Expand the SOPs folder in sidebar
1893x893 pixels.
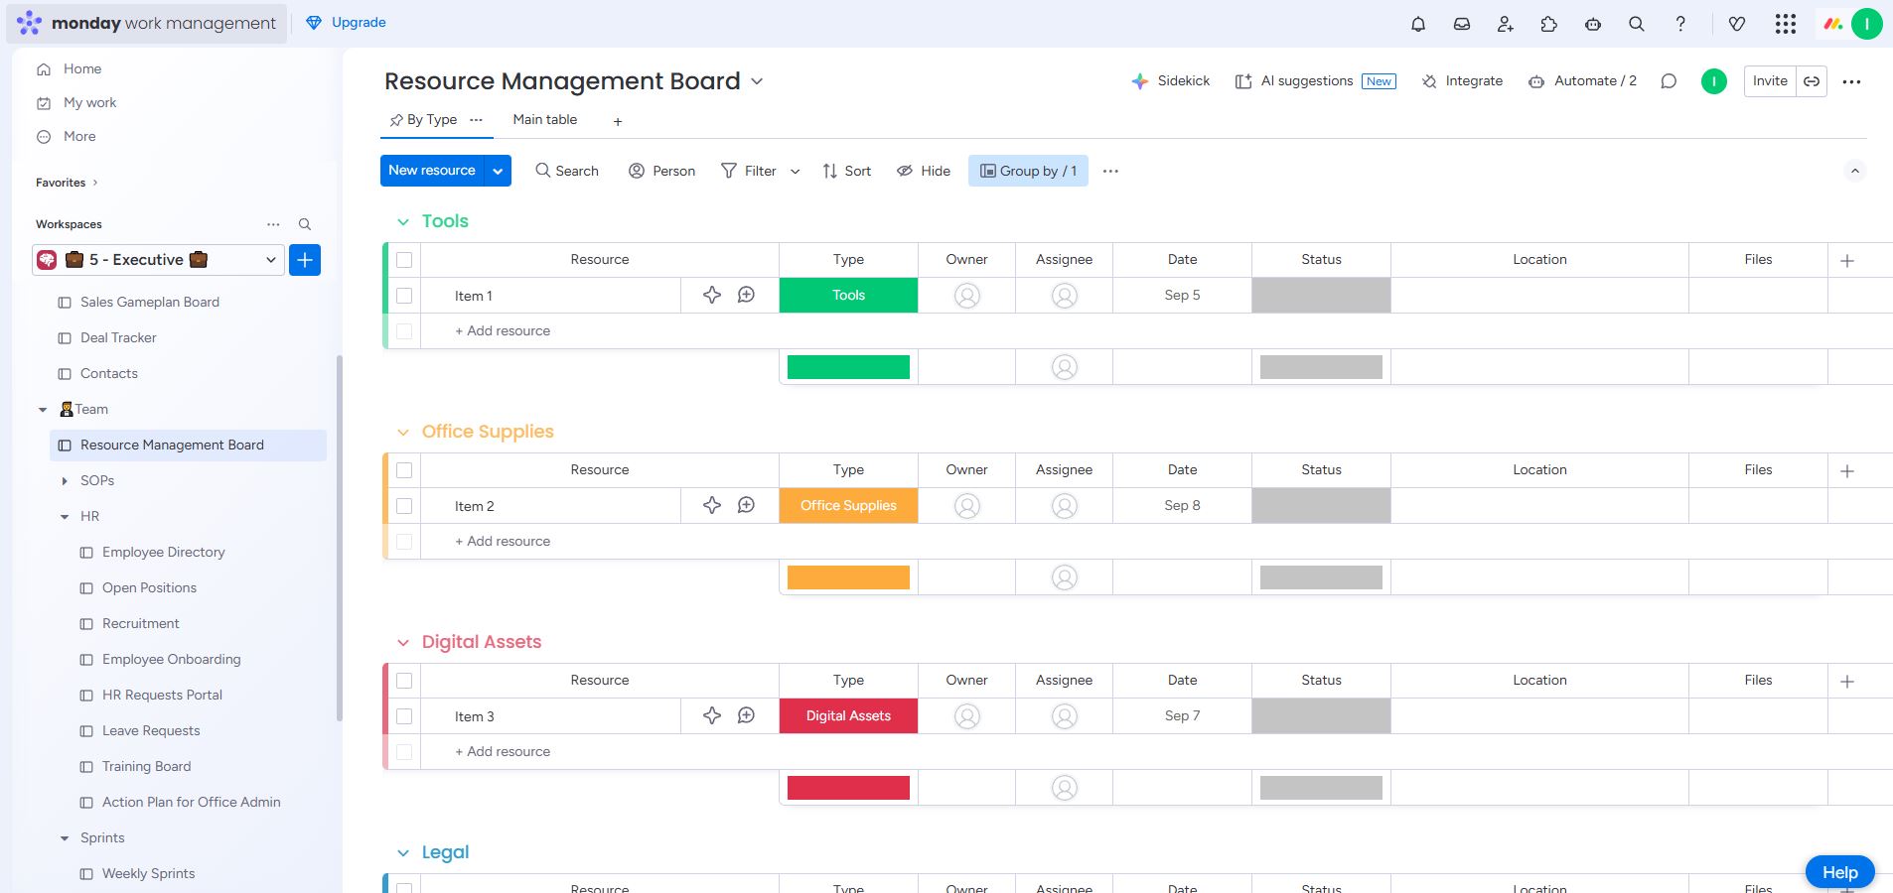pos(66,481)
